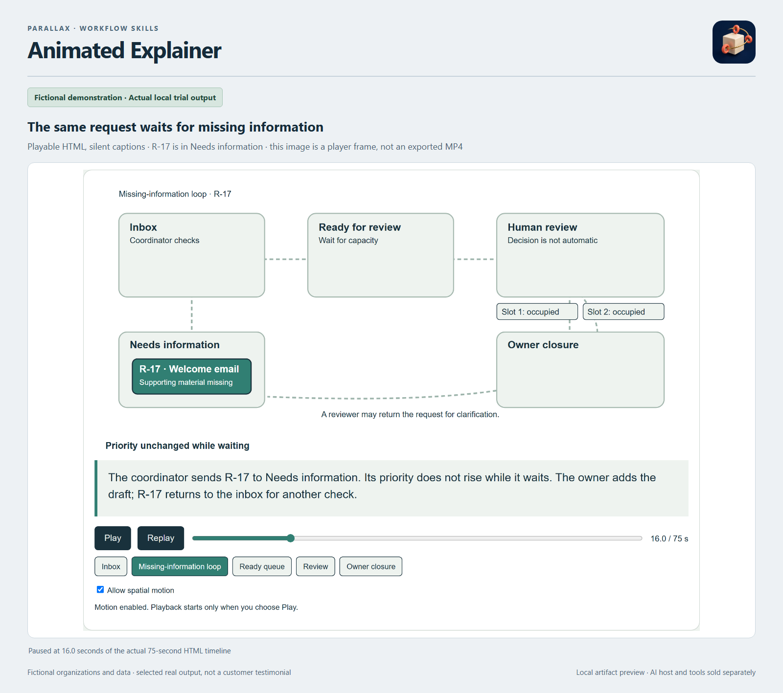783x693 pixels.
Task: Click 'The same request waits' heading
Action: pos(175,127)
